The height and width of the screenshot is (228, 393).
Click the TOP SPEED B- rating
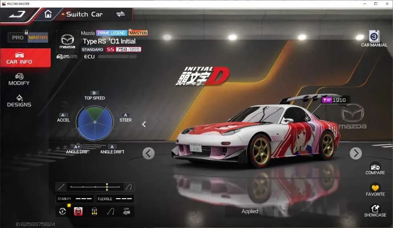click(94, 96)
